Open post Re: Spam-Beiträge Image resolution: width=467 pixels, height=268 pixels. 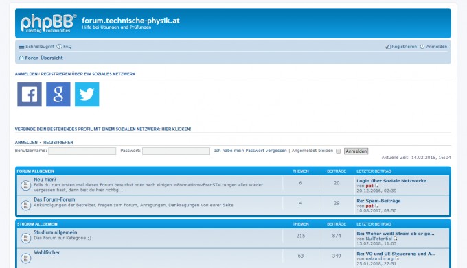378,201
